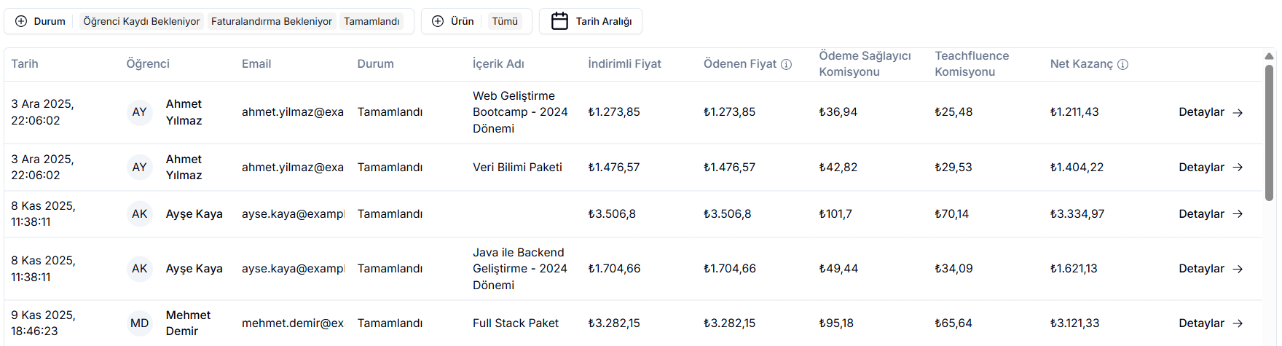Toggle the Öğrenci Kaydı Bekleniyor filter chip

click(141, 21)
